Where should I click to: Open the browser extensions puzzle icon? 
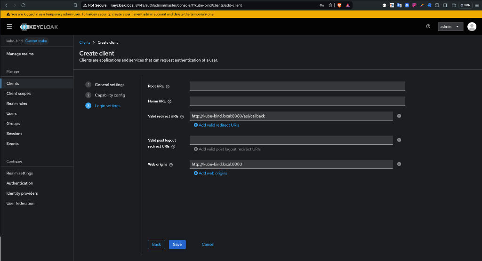coord(437,5)
